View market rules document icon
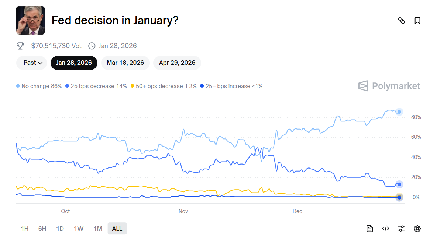 [x=369, y=229]
